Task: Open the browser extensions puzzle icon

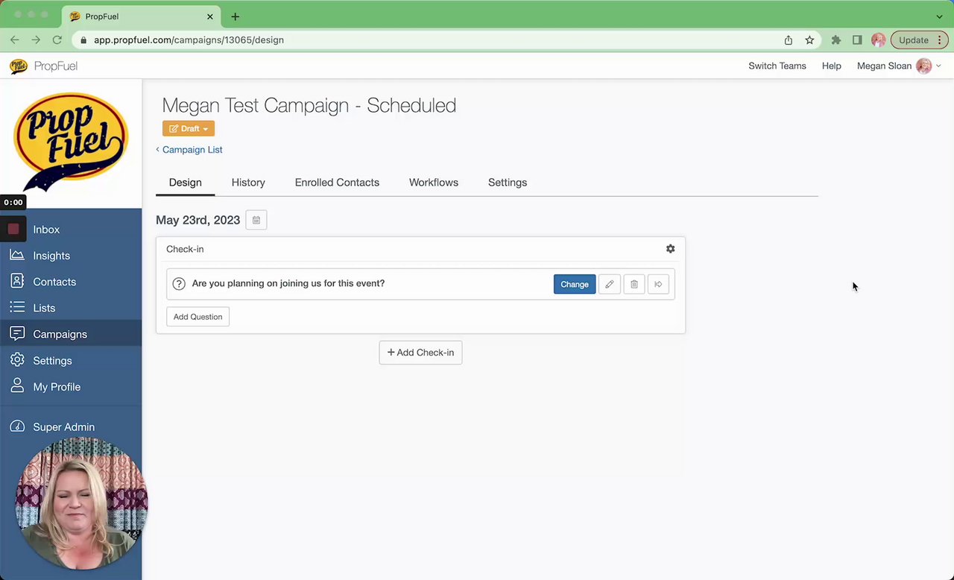Action: 835,40
